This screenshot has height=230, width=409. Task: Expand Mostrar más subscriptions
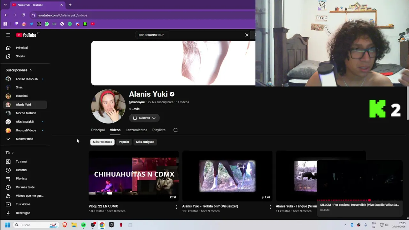pyautogui.click(x=25, y=139)
